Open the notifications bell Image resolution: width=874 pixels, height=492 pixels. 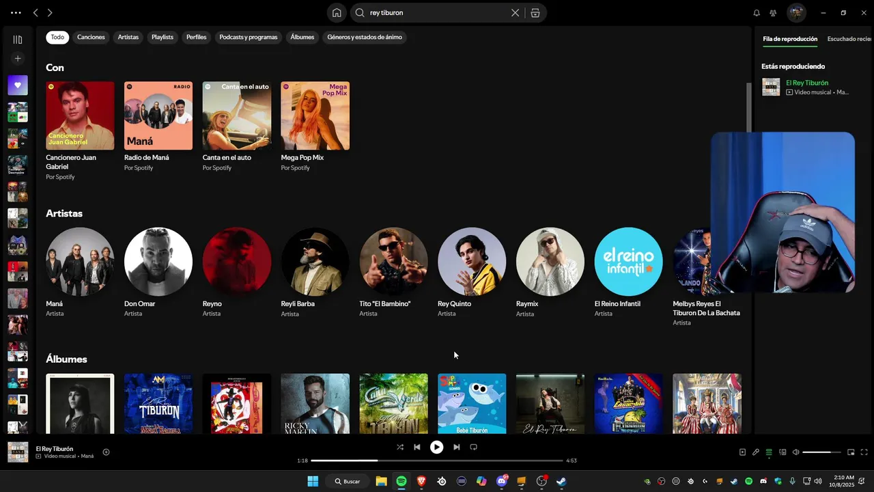pos(757,12)
